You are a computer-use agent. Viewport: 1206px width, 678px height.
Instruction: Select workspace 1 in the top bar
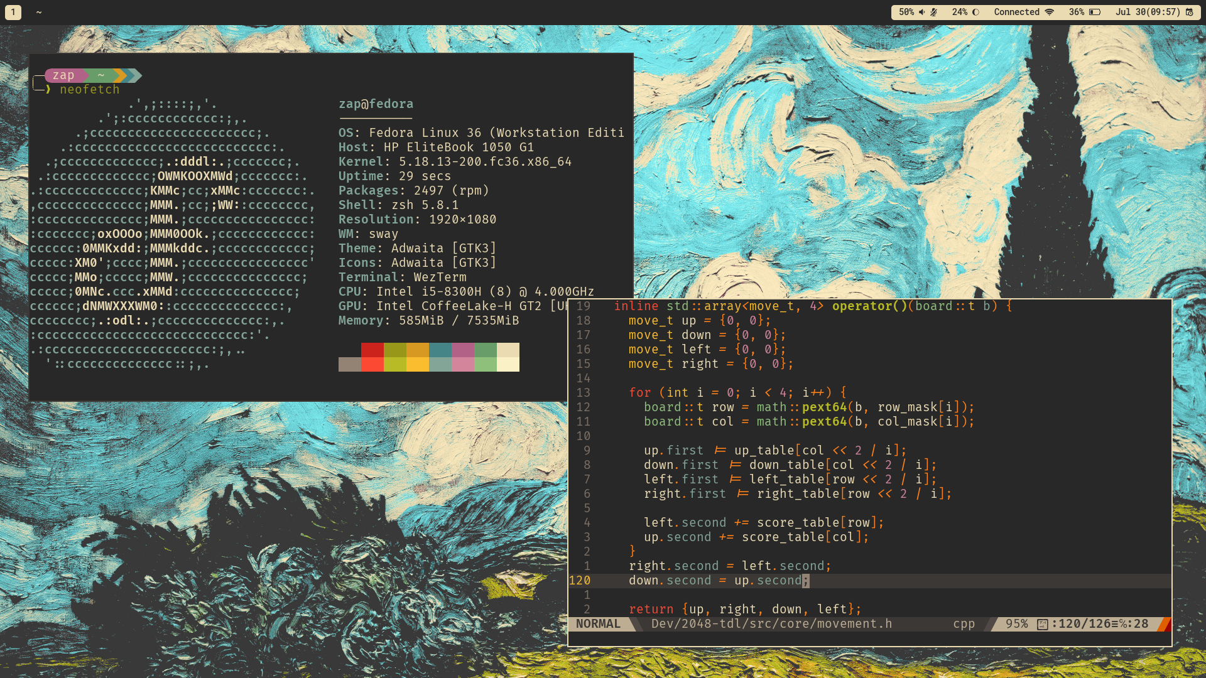(x=13, y=12)
